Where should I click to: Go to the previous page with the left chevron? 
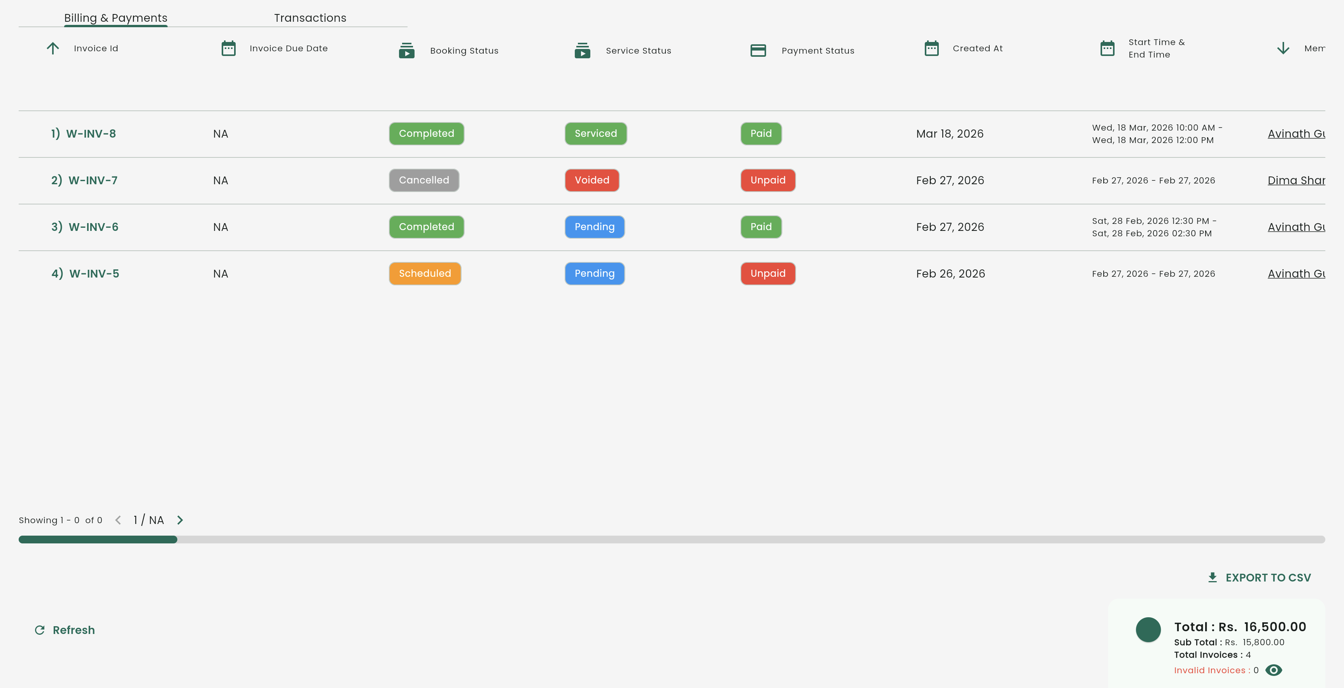tap(118, 520)
